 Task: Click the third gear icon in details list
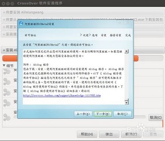7,92
